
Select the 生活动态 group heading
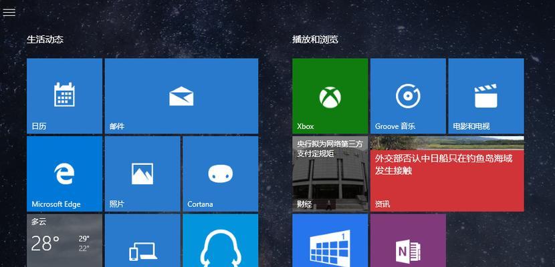pyautogui.click(x=45, y=39)
